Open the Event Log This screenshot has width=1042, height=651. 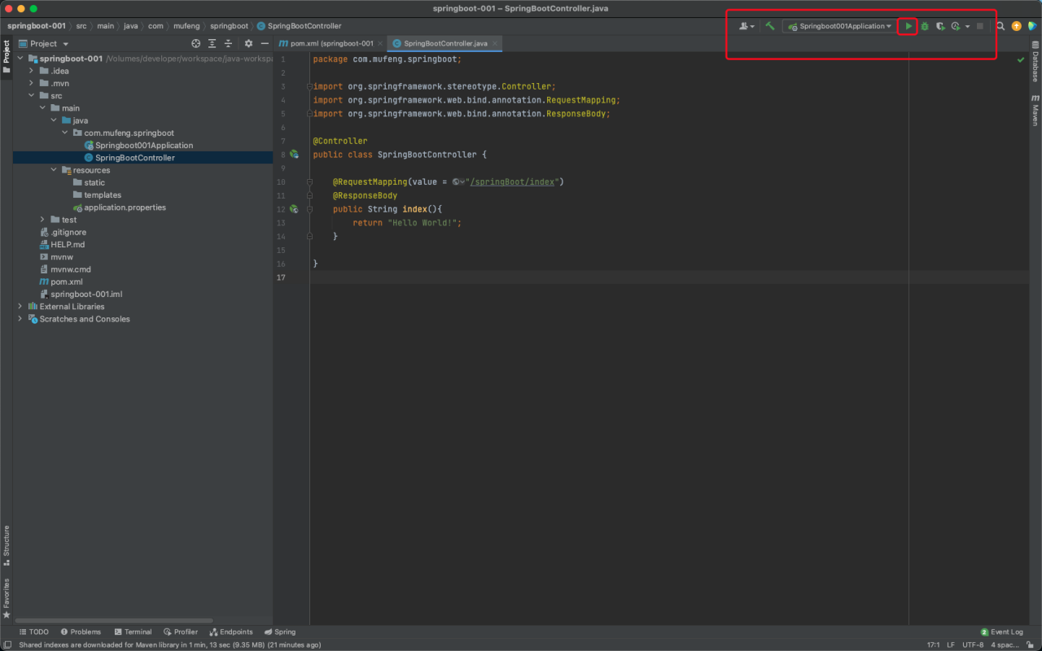click(x=1002, y=631)
